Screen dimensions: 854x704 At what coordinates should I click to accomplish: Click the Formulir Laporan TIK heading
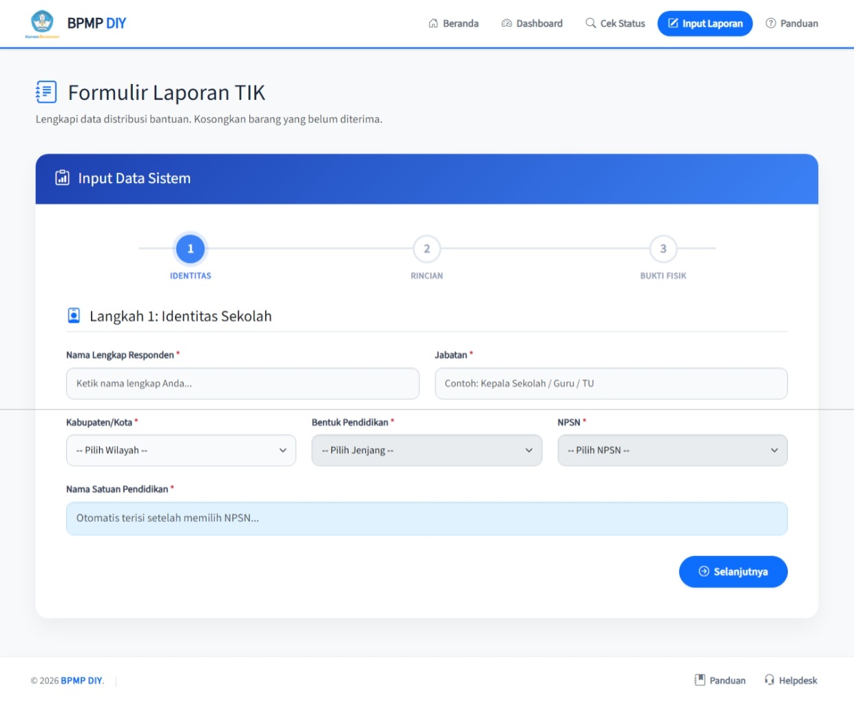pyautogui.click(x=167, y=92)
